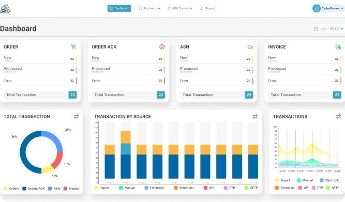Screen dimensions: 345x202
Task: Click the Cintap cloud logo
Action: pyautogui.click(x=5, y=9)
